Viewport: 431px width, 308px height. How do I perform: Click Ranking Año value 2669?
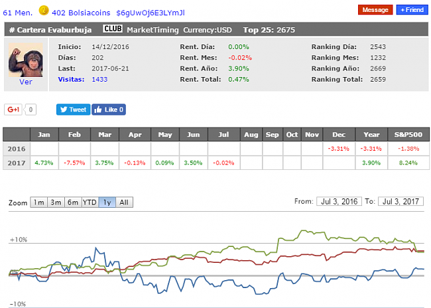click(378, 68)
